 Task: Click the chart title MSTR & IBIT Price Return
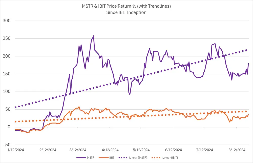(x=126, y=6)
